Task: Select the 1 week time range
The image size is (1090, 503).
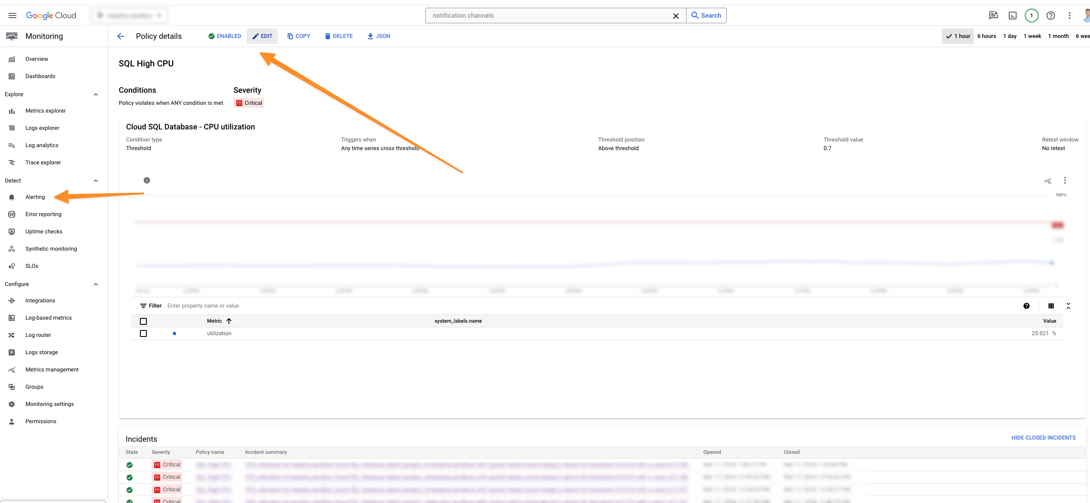Action: (1032, 36)
